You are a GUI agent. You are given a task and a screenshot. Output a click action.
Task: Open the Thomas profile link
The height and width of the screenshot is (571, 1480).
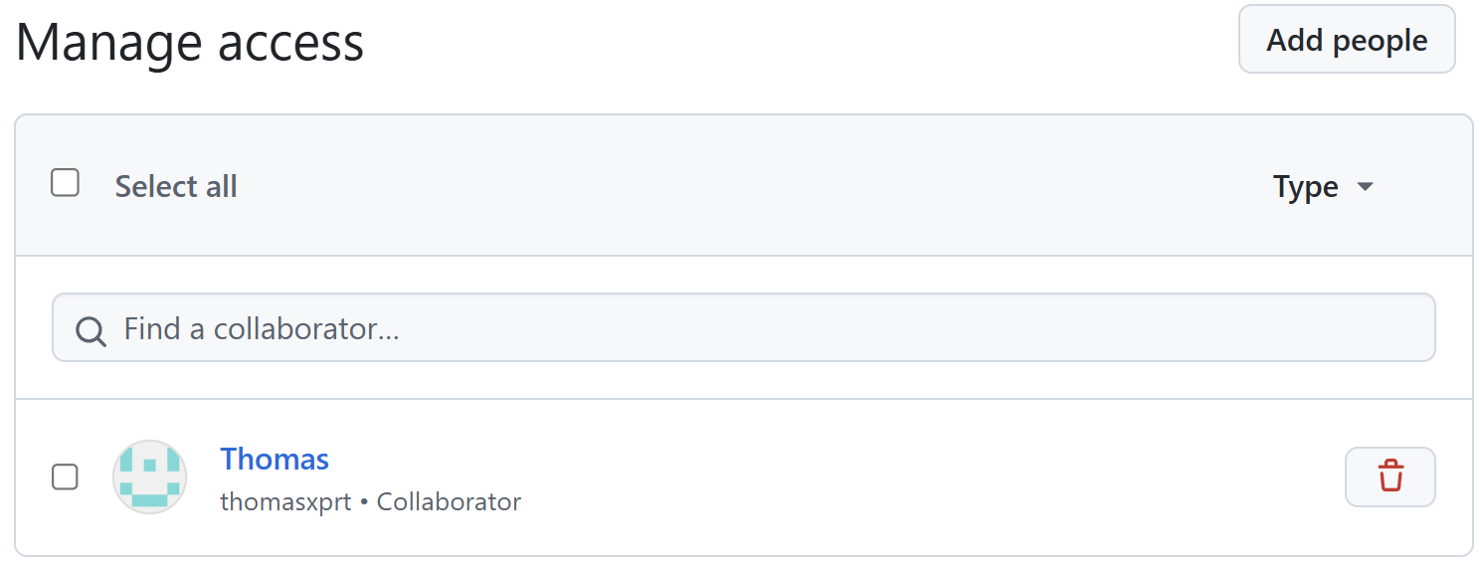pos(274,459)
